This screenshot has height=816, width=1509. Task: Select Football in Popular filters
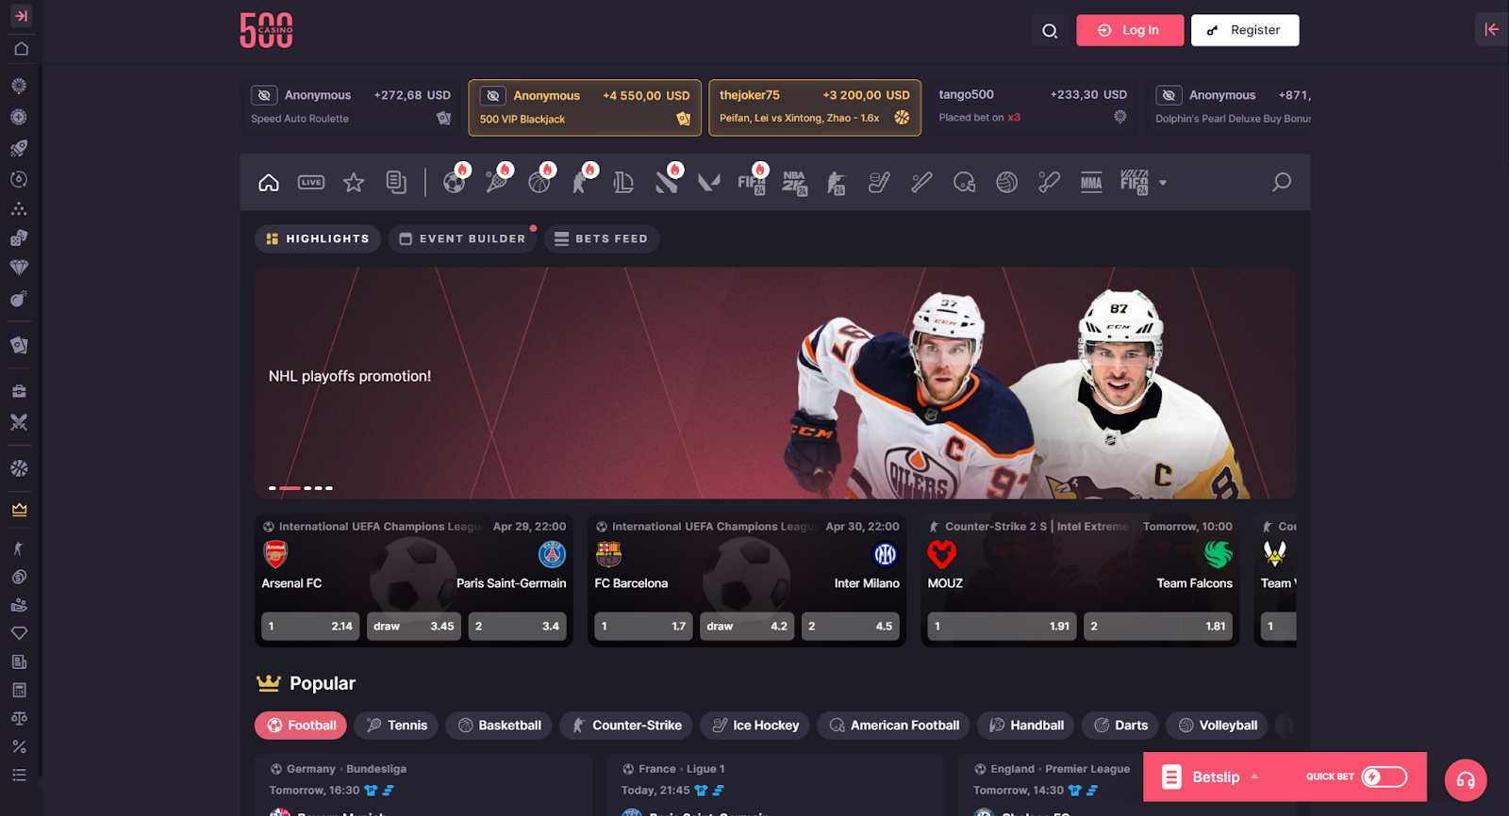[x=301, y=726]
